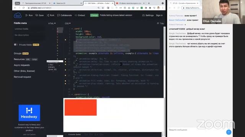Image resolution: width=245 pixels, height=137 pixels.
Task: Click the otus.ru address bar in right window
Action: pyautogui.click(x=191, y=8)
